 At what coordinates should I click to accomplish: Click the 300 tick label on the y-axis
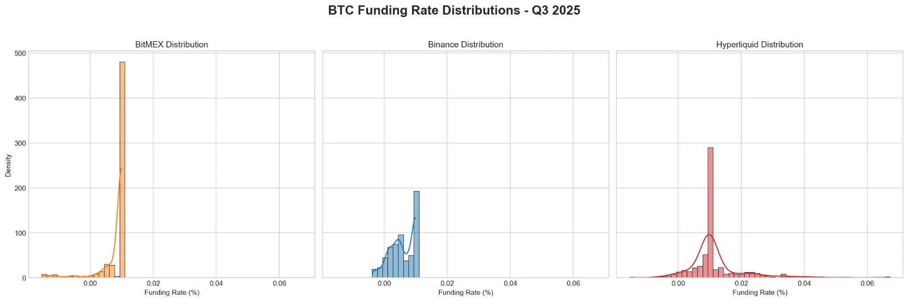pos(20,143)
